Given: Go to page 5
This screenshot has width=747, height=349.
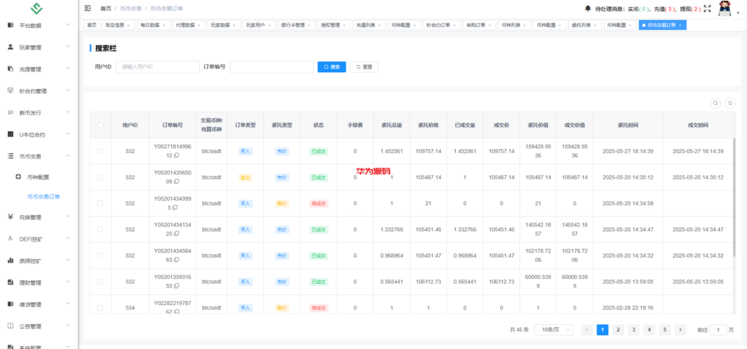Looking at the screenshot, I should (665, 329).
